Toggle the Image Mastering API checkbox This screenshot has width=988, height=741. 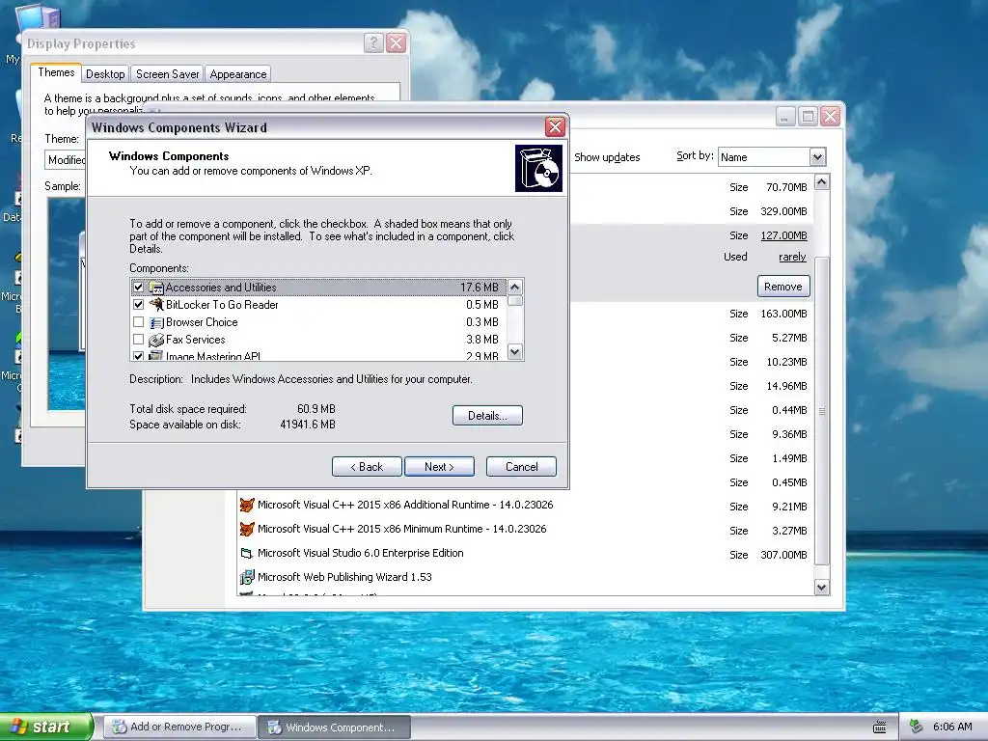(x=139, y=356)
